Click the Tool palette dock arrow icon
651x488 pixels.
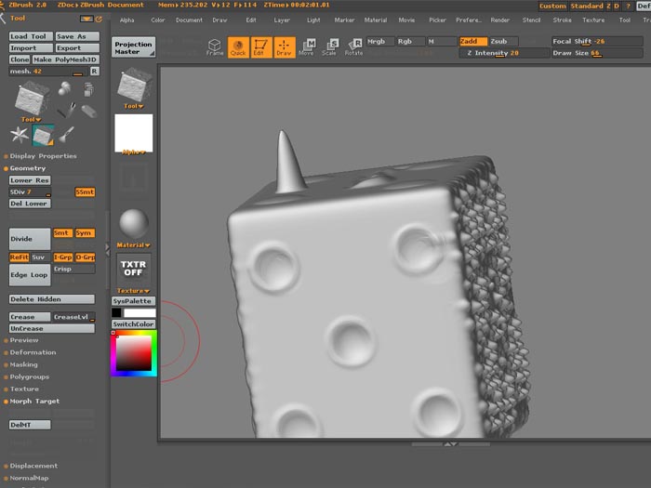pos(86,19)
